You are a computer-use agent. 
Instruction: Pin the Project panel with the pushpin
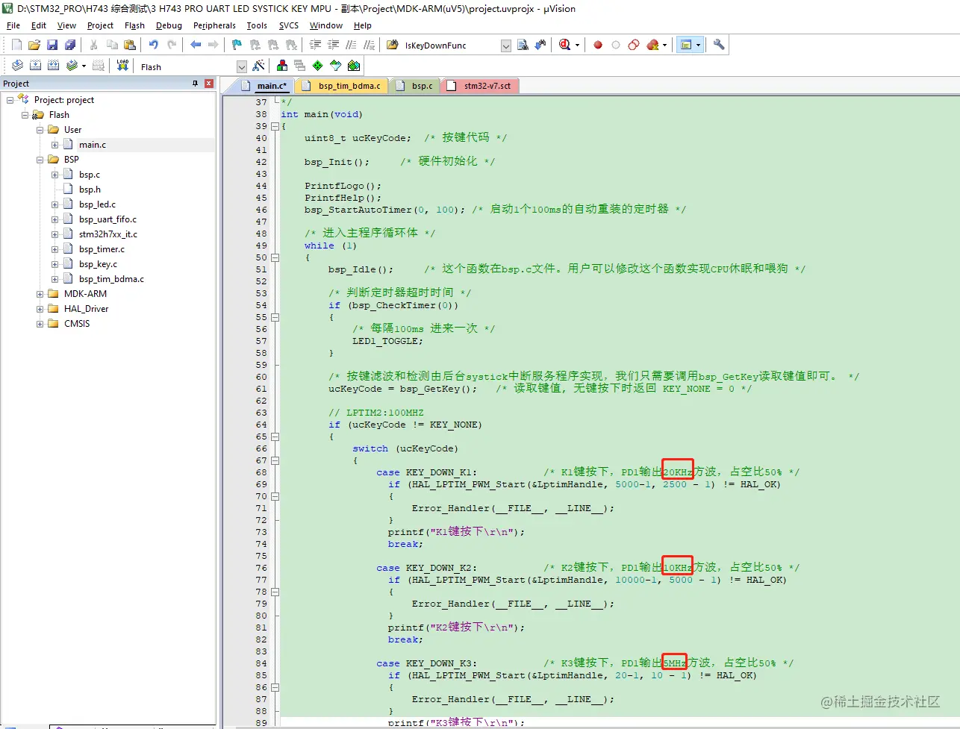click(x=196, y=84)
